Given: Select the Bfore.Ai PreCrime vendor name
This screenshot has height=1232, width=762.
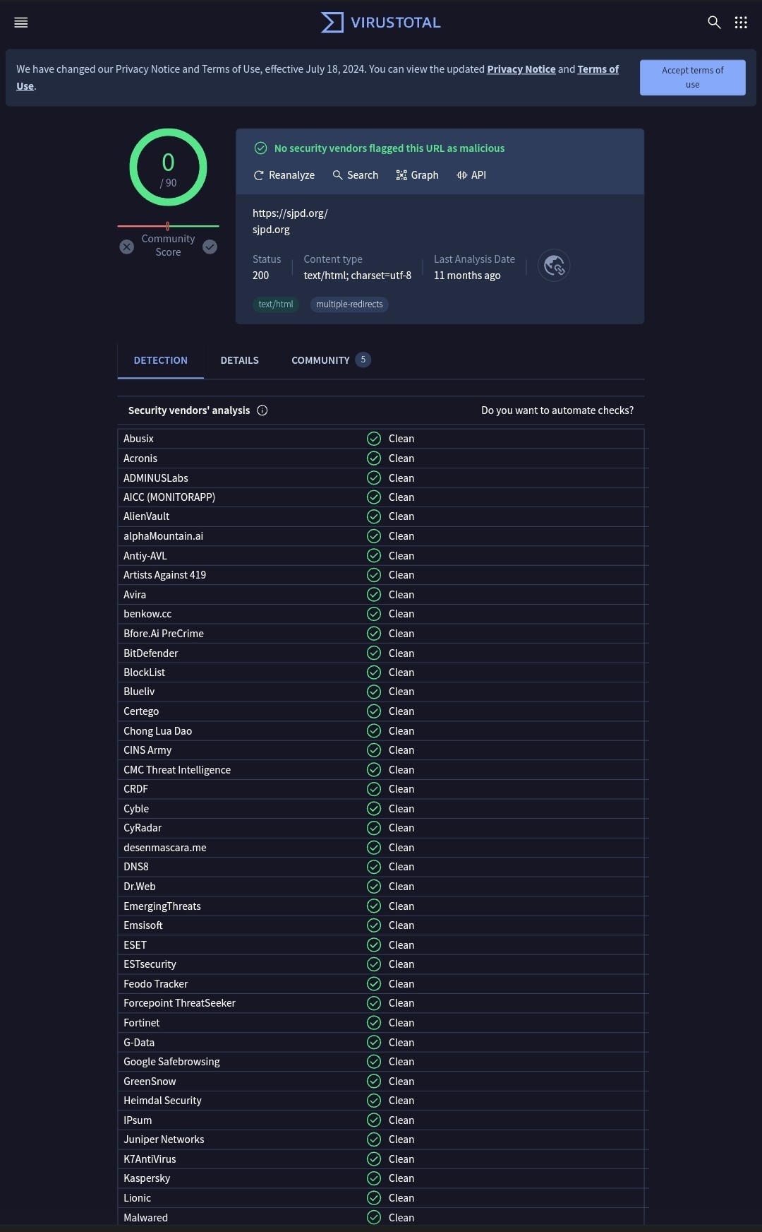Looking at the screenshot, I should [x=164, y=634].
